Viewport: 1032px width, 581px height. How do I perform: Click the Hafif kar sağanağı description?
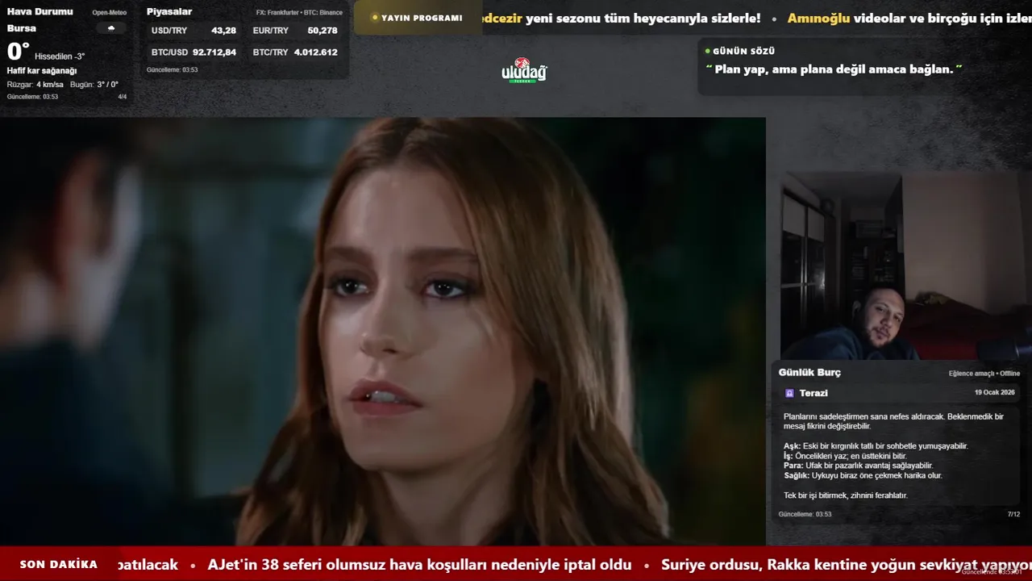coord(42,71)
